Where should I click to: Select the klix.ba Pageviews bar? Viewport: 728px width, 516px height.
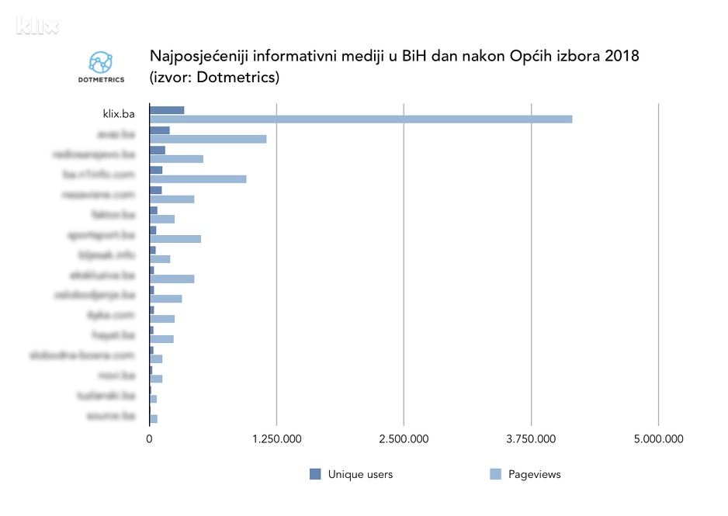[361, 119]
